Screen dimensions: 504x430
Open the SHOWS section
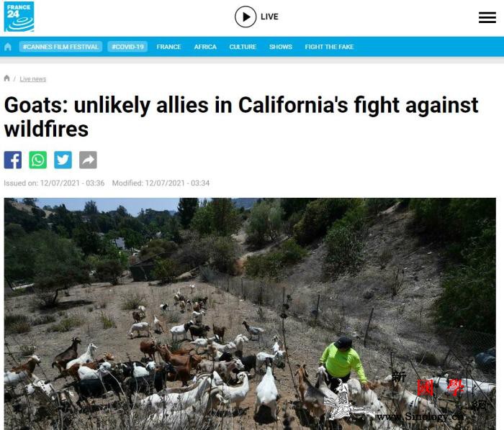[281, 47]
